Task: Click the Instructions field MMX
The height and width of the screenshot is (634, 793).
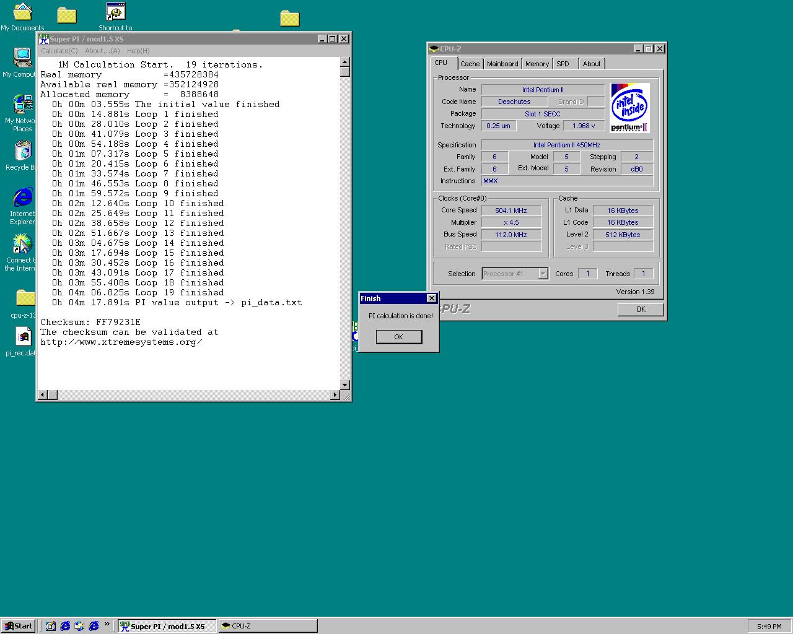Action: [567, 181]
